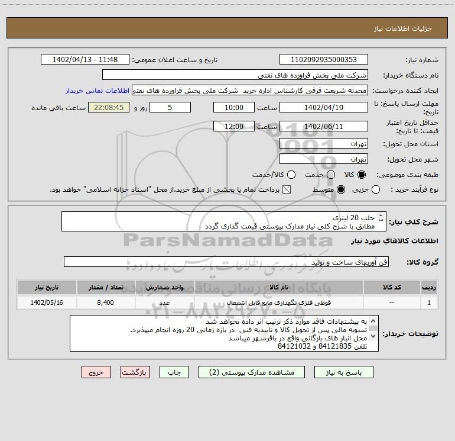This screenshot has height=441, width=455.
Task: Click the delivery city field 'تهران'
Action: [x=324, y=159]
